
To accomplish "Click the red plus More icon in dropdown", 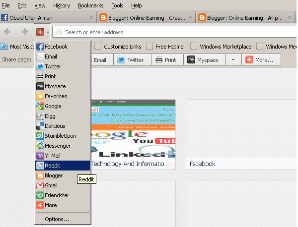I will [x=40, y=205].
